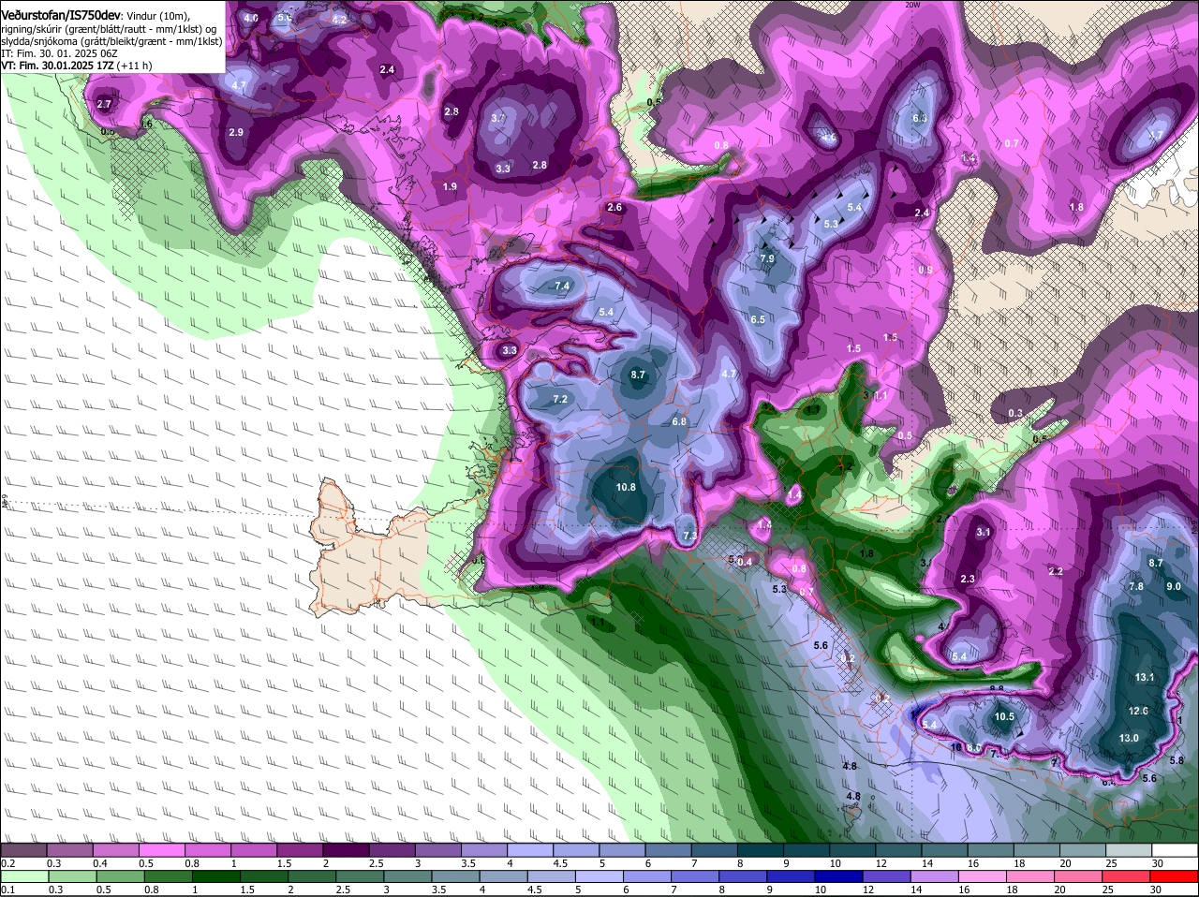Click the bright red 30 swatch in lower legend
The height and width of the screenshot is (897, 1199).
[1175, 876]
